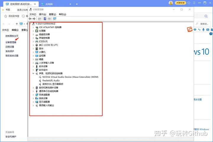Screen dimensions: 213x142
Task: Open the 文件(F) menu in Device Manager
Action: (33, 14)
